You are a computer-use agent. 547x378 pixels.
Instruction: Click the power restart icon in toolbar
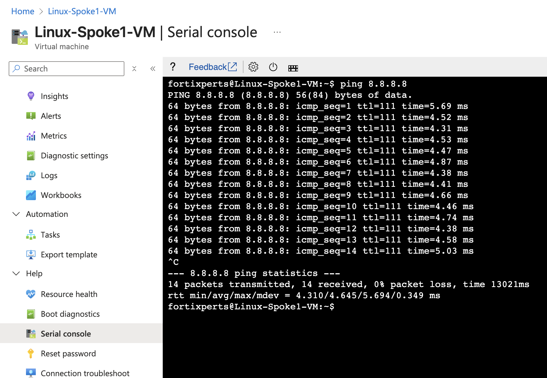273,67
